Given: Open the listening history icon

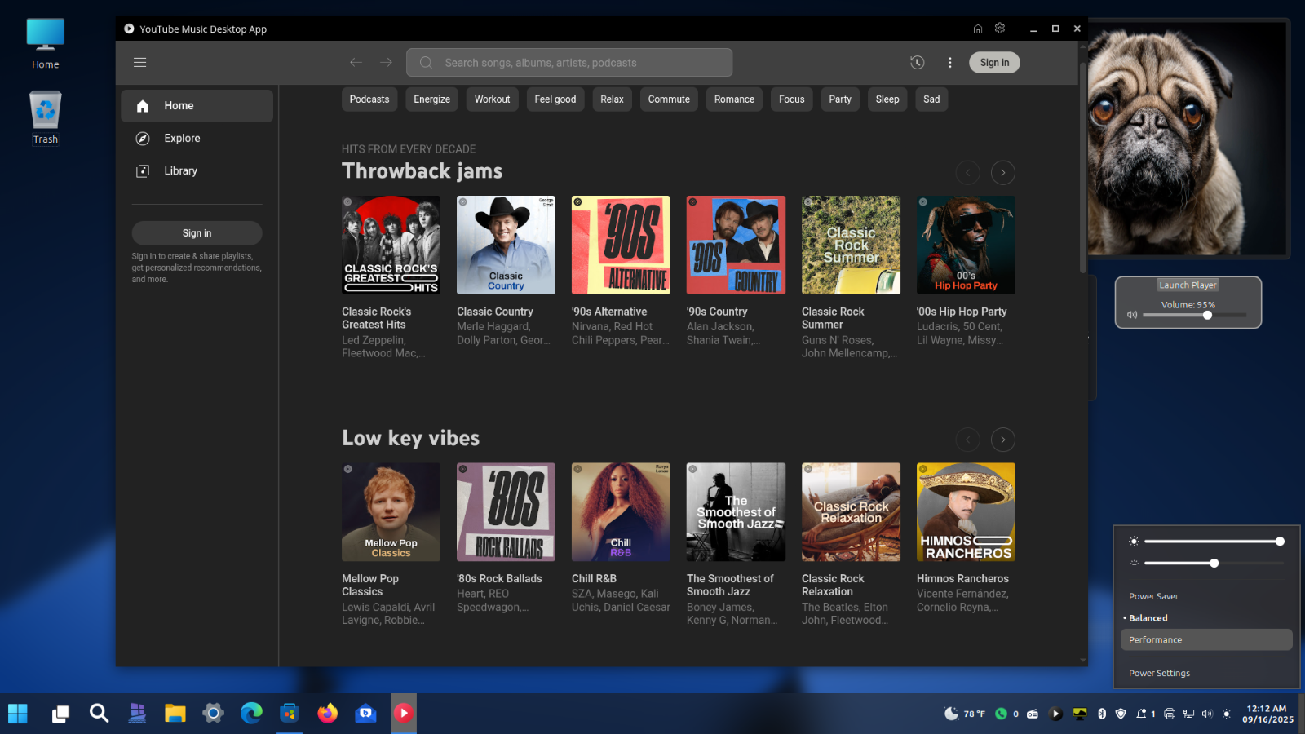Looking at the screenshot, I should point(917,63).
